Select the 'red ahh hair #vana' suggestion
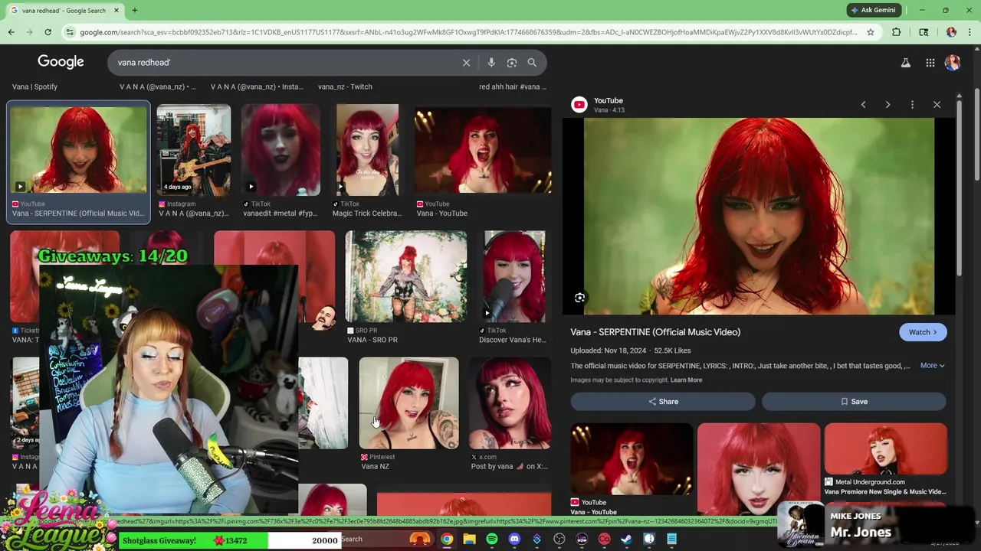Screen dimensions: 981x551 513,86
